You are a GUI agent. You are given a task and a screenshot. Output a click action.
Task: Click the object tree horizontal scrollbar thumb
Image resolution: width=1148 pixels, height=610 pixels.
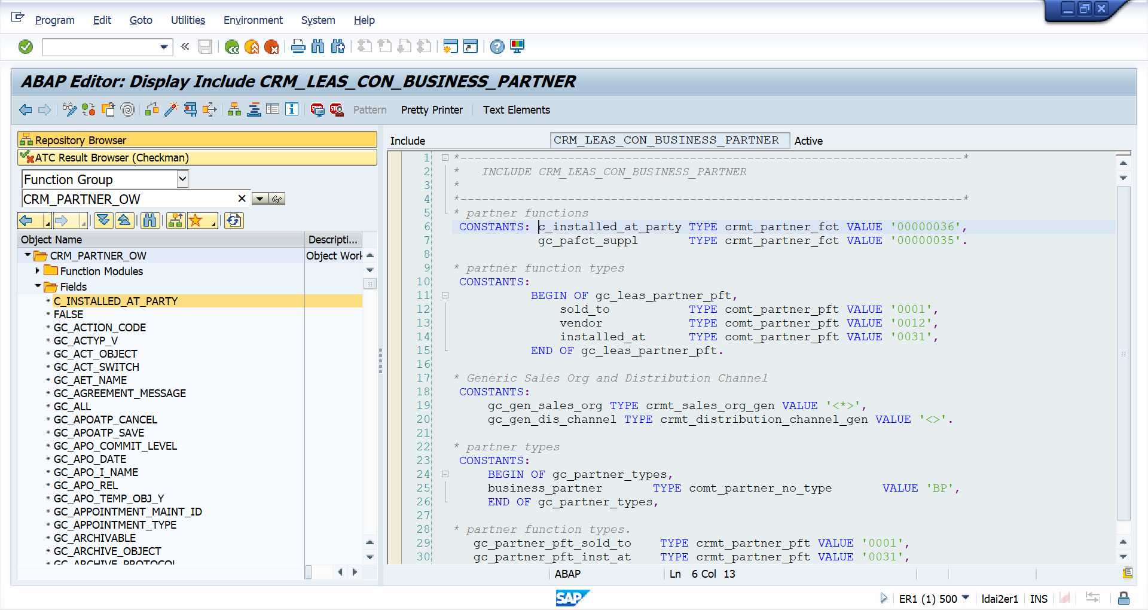tap(309, 572)
